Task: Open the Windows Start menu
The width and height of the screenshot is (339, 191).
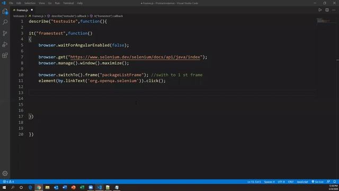Action: tap(4, 187)
